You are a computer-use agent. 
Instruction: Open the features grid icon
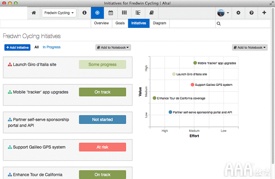[x=124, y=13]
